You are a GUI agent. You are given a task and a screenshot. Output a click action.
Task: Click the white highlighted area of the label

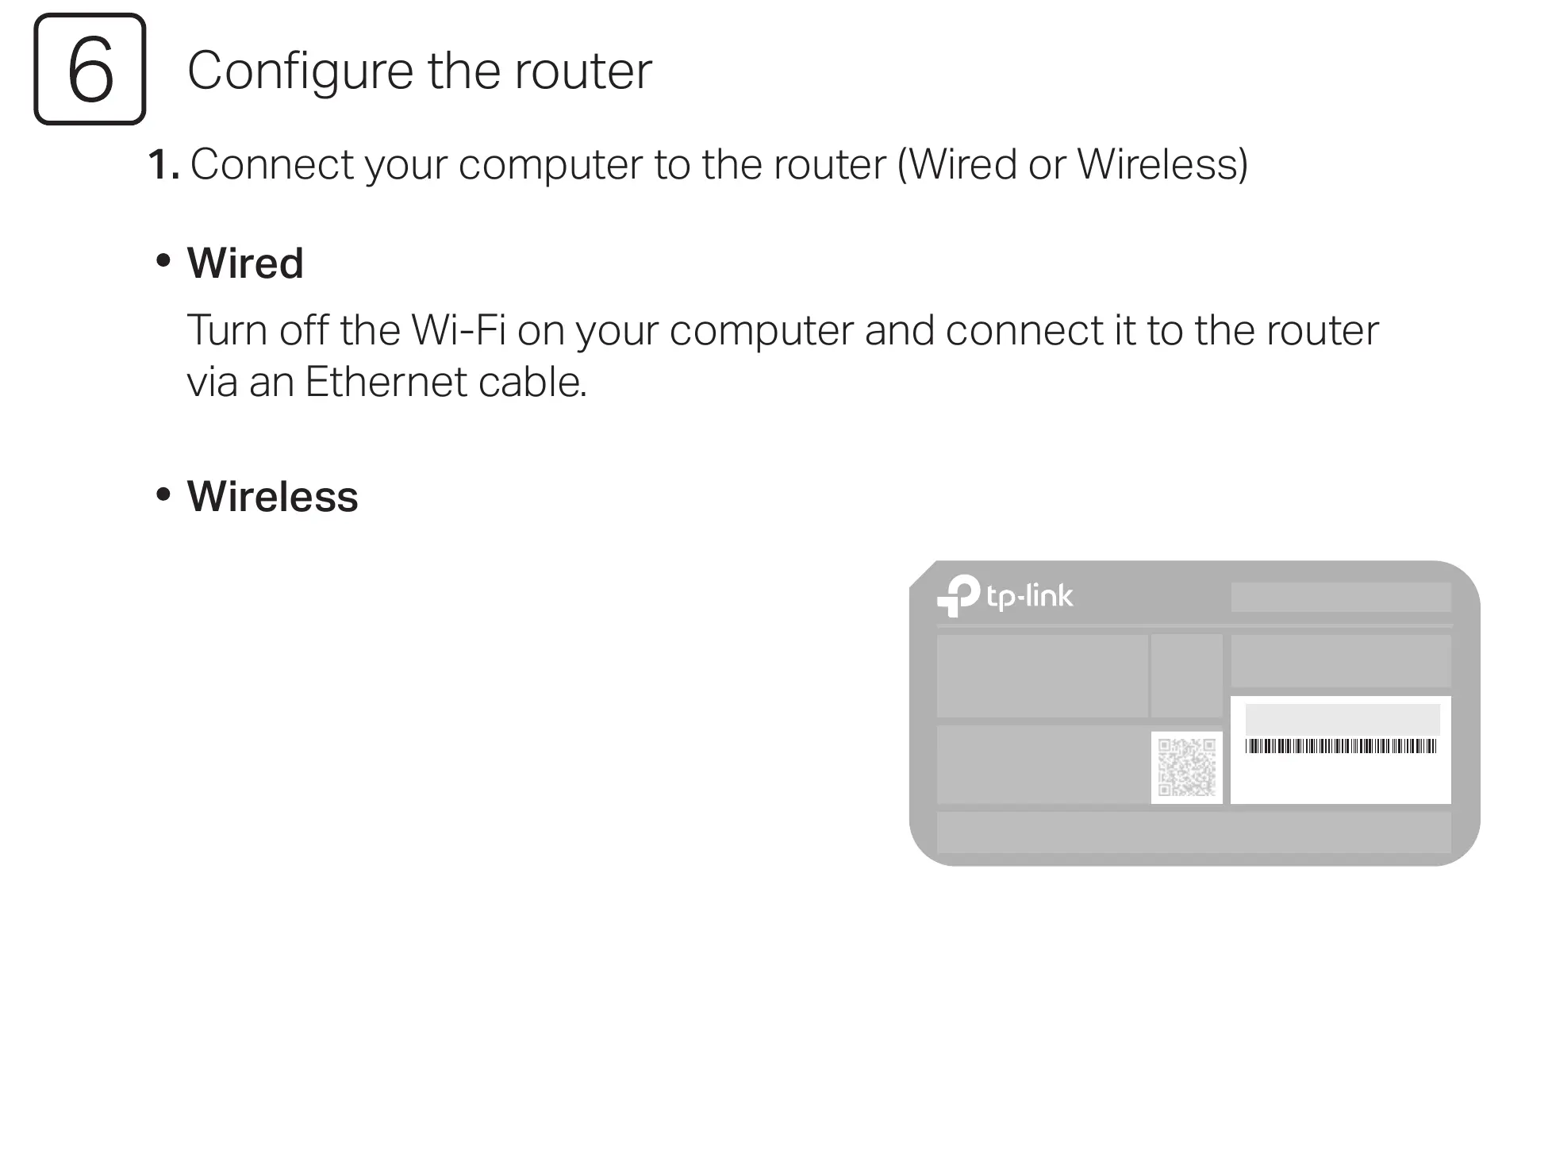tap(1341, 750)
